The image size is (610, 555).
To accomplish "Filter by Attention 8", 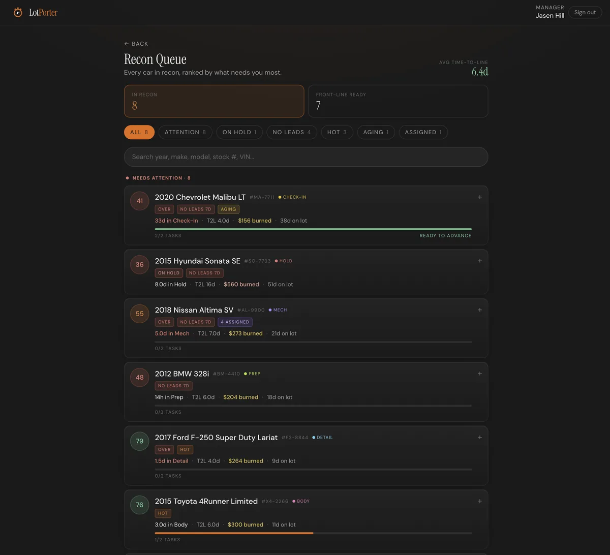I will pyautogui.click(x=186, y=132).
